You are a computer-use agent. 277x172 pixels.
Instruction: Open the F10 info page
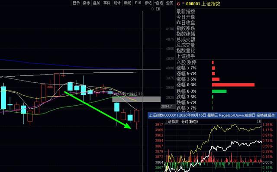point(138,3)
